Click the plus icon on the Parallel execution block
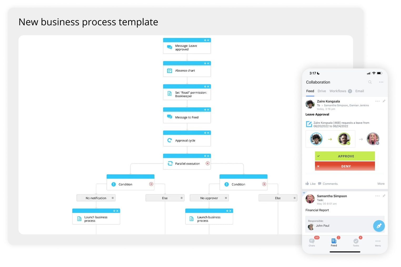The width and height of the screenshot is (401, 267). (x=208, y=163)
